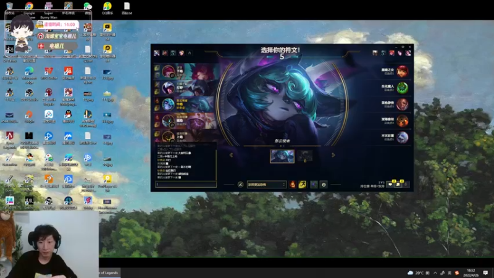Change the Flash summoner spell slot

(302, 184)
